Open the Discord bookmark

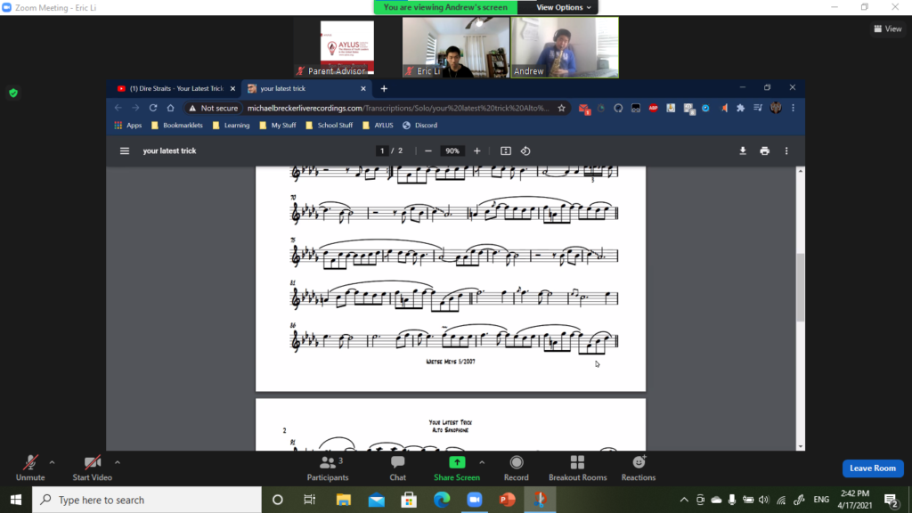tap(420, 125)
